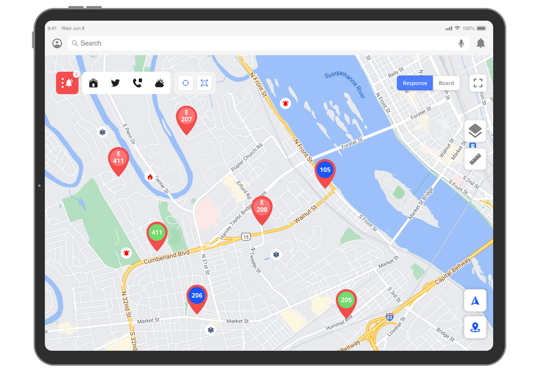Open the Twitter feed icon
The width and height of the screenshot is (538, 371).
click(115, 83)
